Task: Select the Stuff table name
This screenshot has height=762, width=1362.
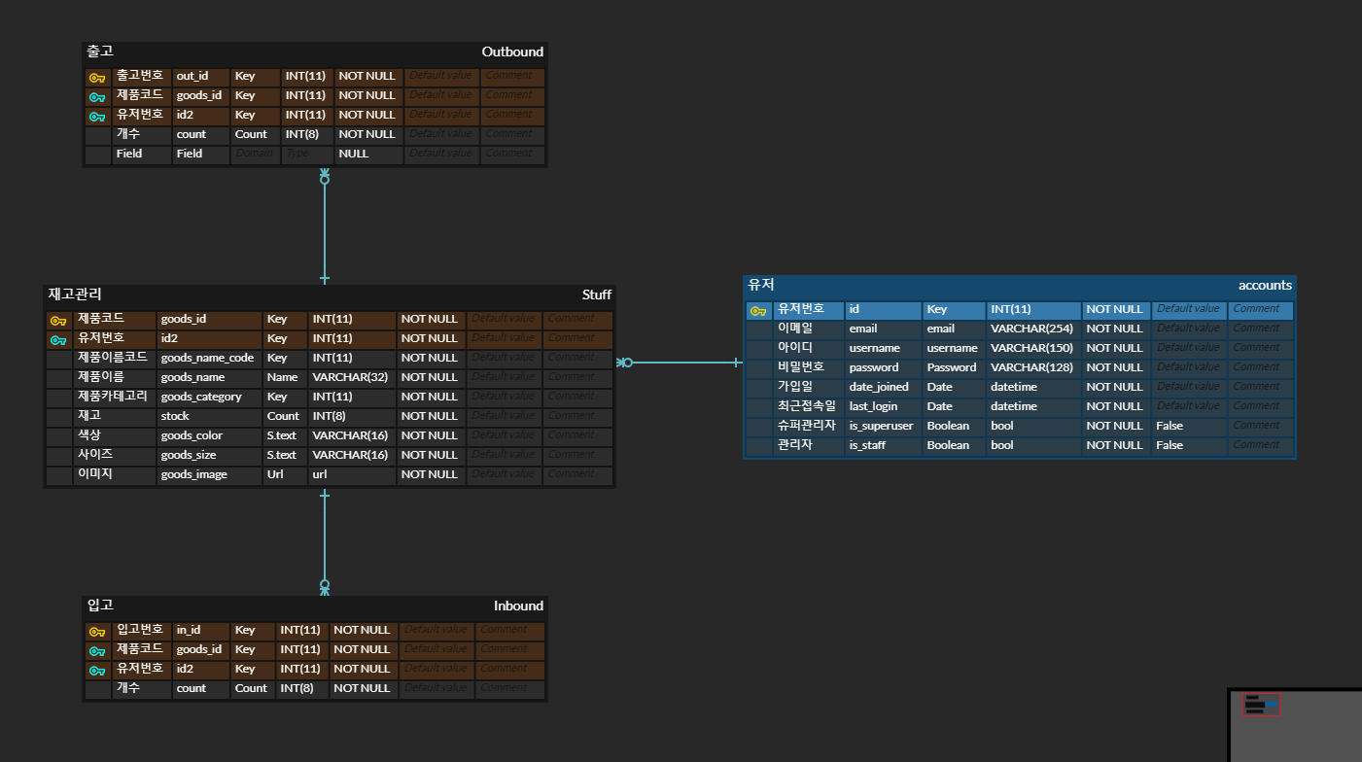Action: click(x=597, y=294)
